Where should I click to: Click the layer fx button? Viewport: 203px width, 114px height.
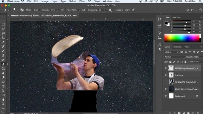click(174, 113)
